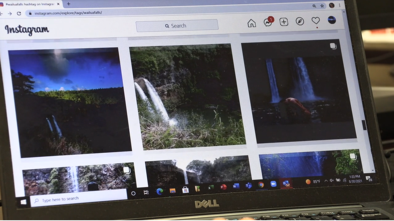Open your Instagram profile avatar

(332, 20)
